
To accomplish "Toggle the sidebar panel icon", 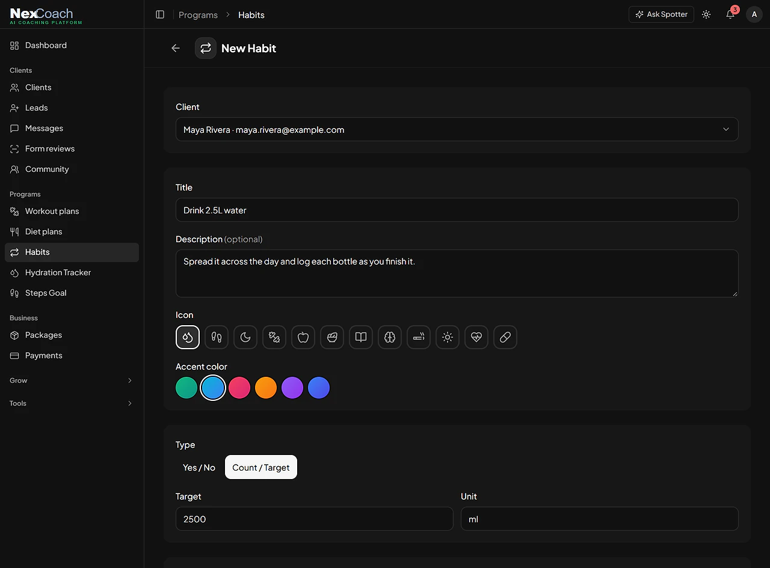I will point(160,14).
